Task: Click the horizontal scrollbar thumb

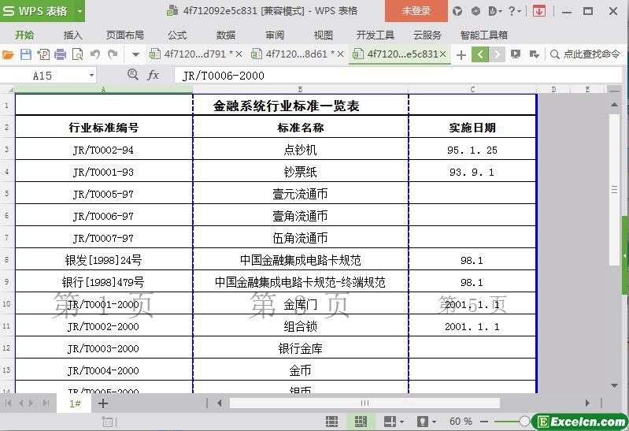Action: click(364, 403)
